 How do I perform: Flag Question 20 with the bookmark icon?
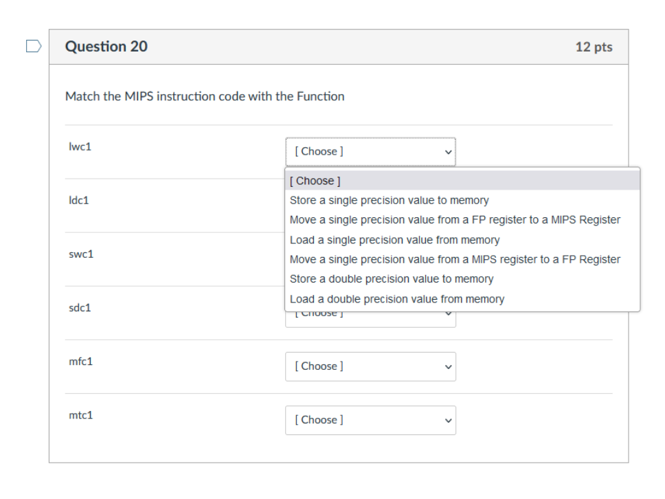[33, 47]
